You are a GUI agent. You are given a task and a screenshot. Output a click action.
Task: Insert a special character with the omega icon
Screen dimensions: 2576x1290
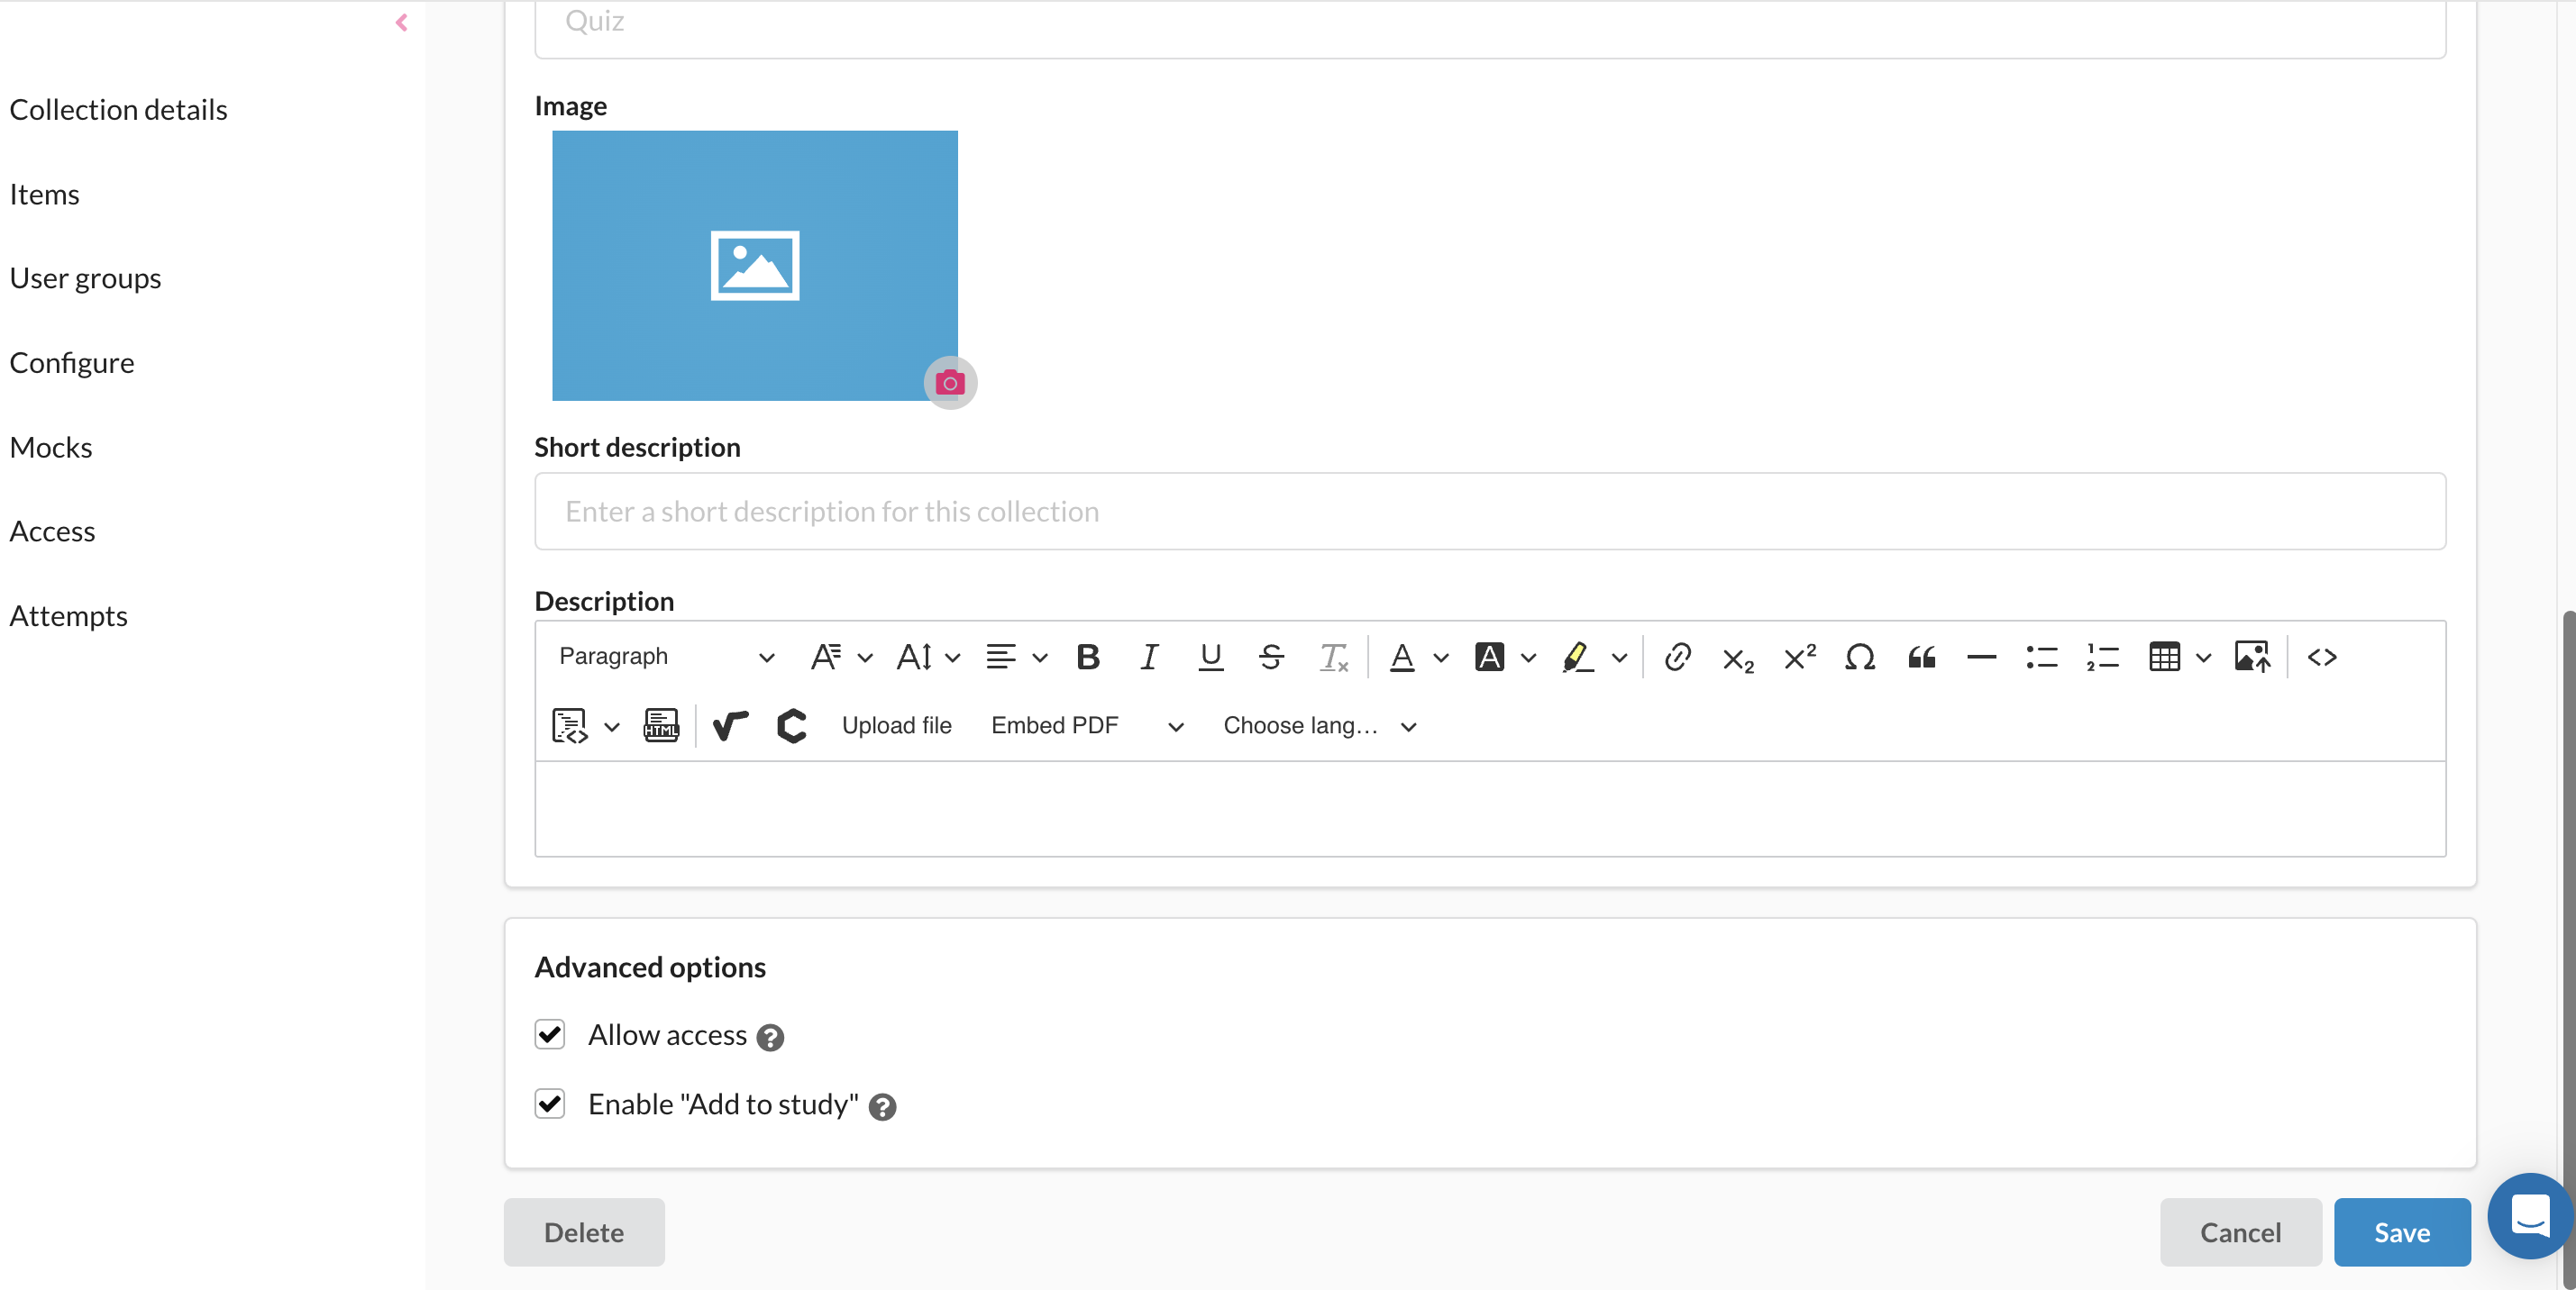pos(1859,657)
